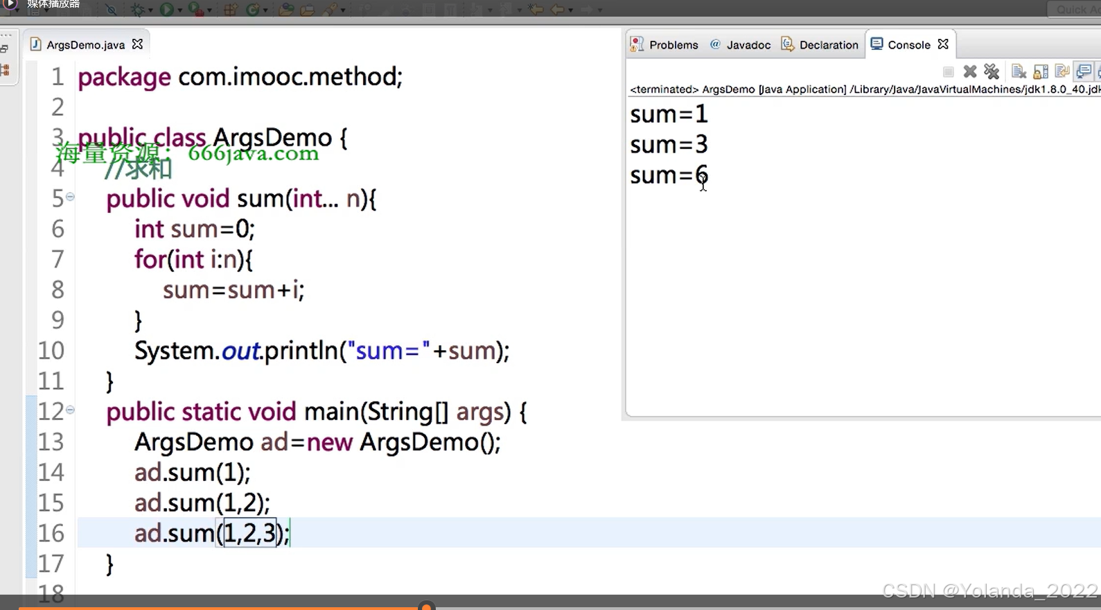
Task: Click console output line 'sum=3'
Action: click(x=669, y=144)
